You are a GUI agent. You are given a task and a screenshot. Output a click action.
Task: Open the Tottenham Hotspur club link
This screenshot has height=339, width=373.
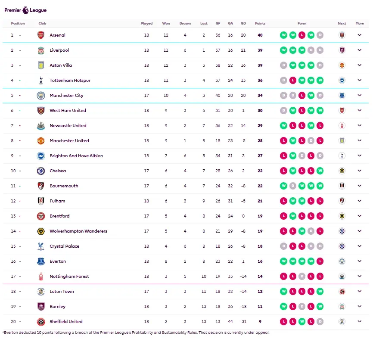[70, 81]
